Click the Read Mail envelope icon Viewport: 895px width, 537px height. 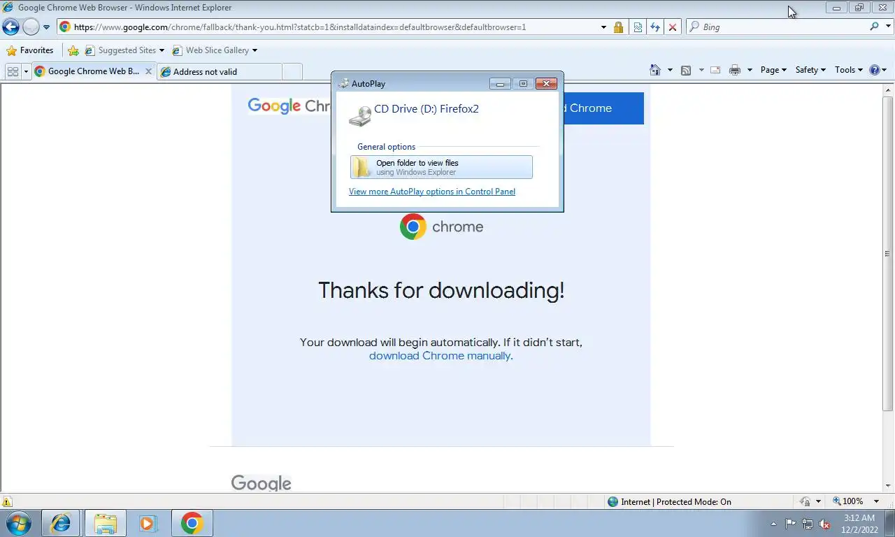[715, 70]
